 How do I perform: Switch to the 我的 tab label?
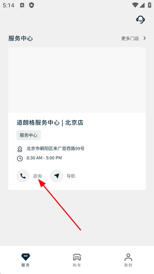[x=128, y=265]
